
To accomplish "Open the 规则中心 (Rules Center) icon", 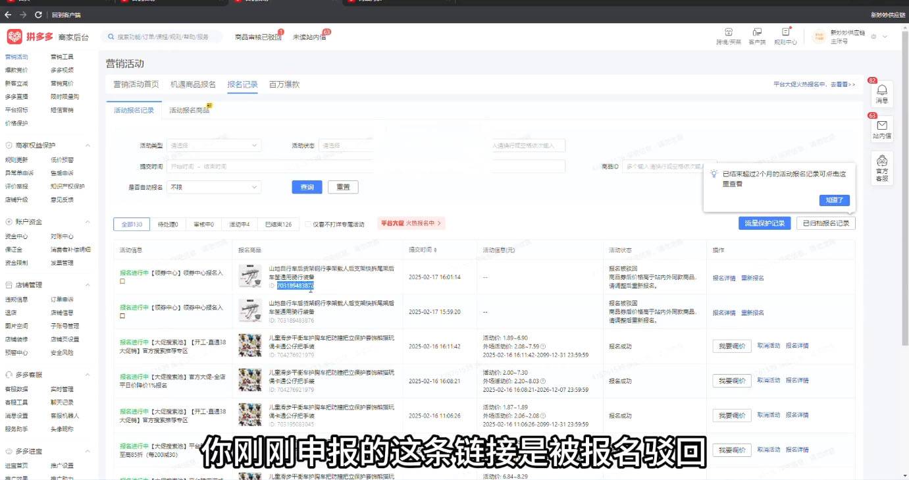I will [786, 36].
